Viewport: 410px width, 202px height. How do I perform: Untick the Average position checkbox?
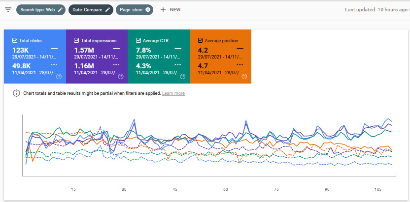[200, 41]
